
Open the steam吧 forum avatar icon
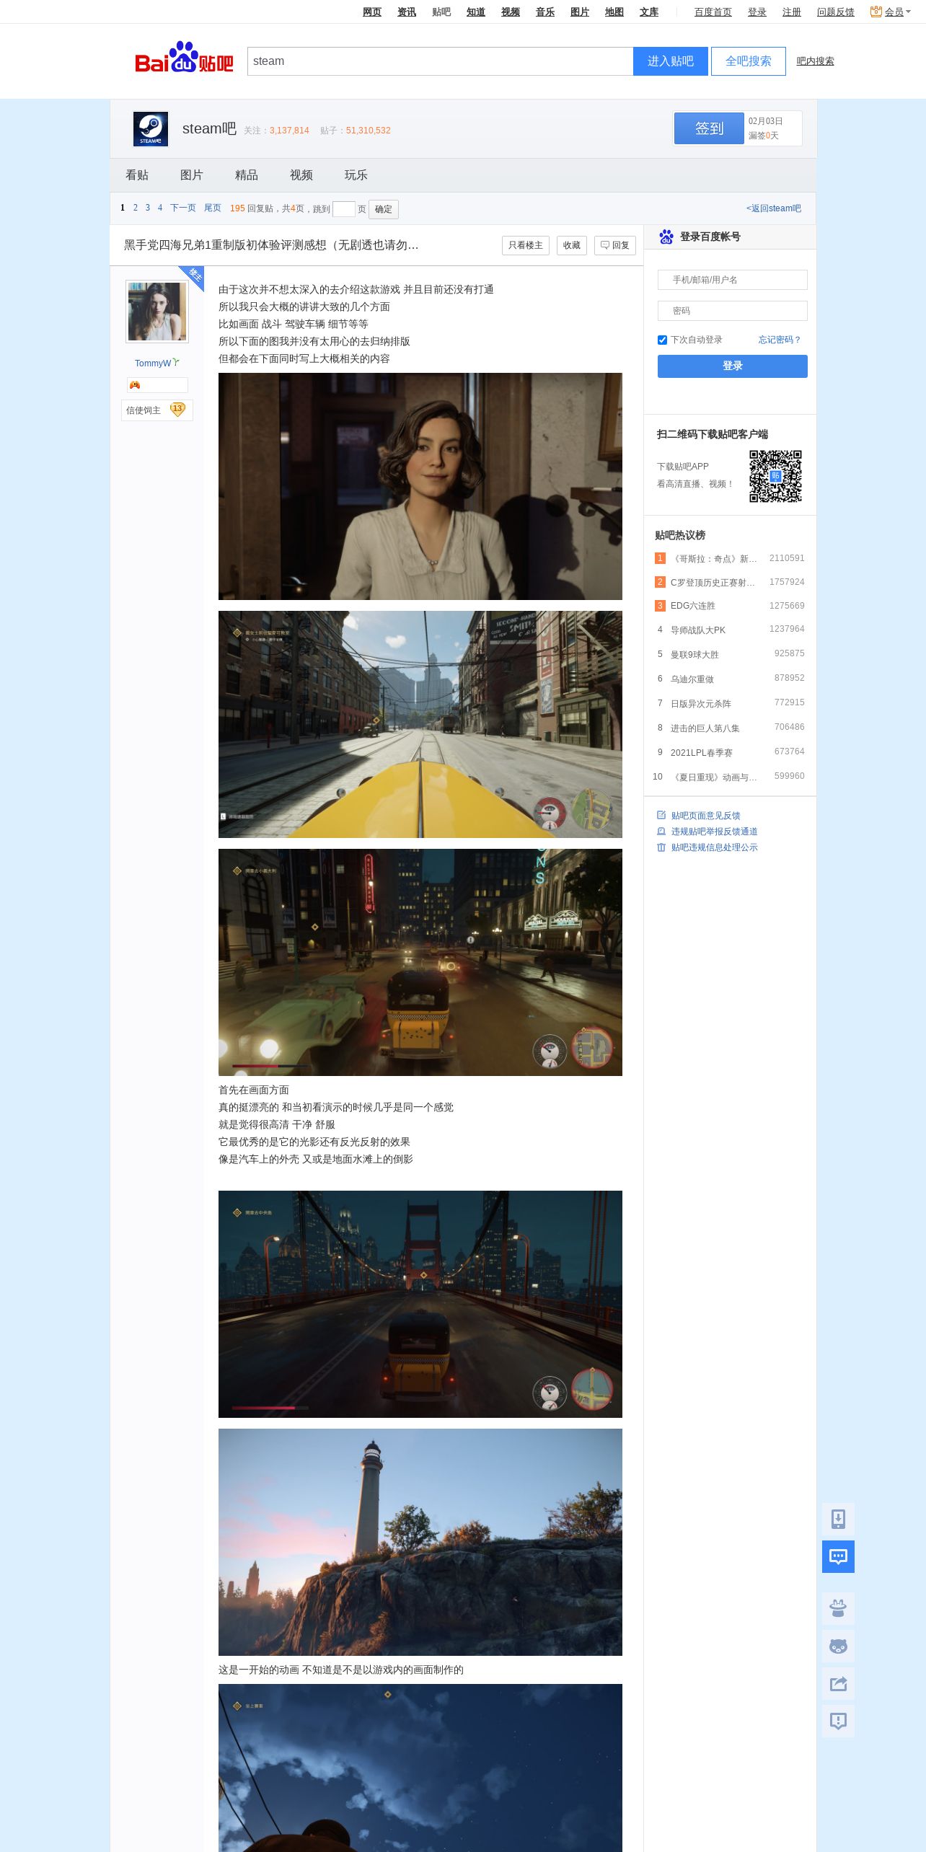[x=151, y=129]
